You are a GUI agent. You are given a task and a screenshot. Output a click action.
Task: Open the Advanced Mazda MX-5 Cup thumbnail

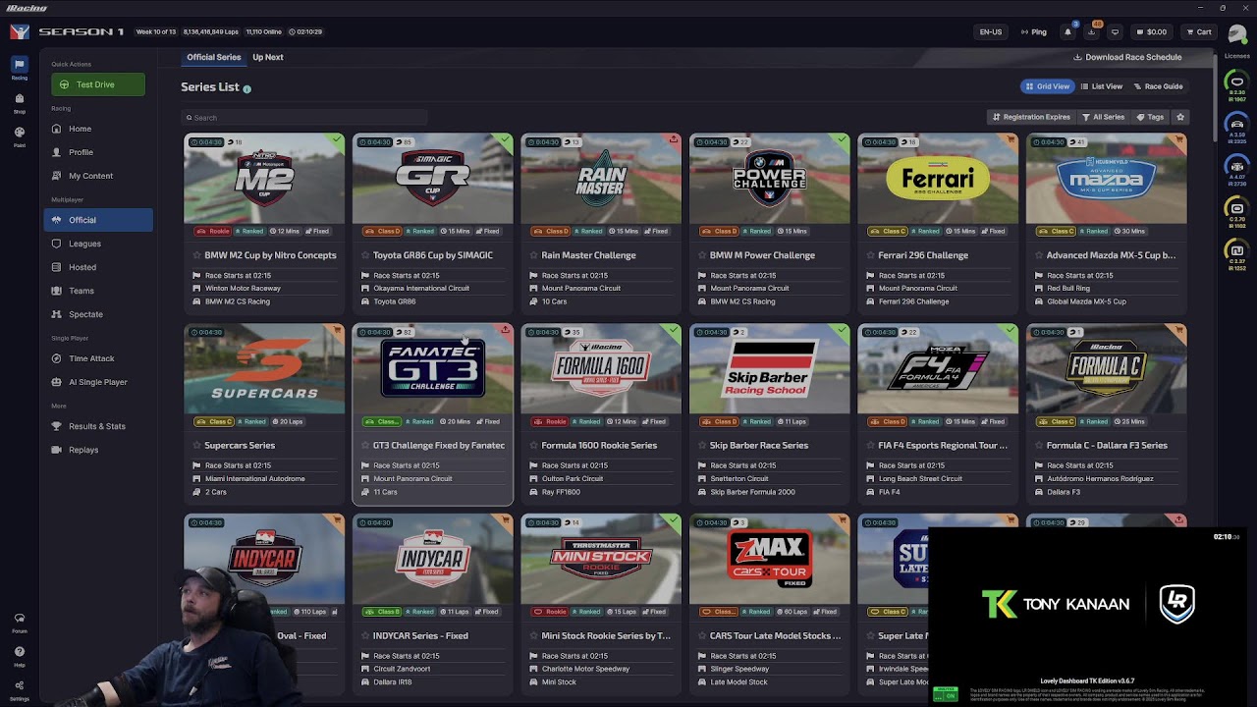pyautogui.click(x=1106, y=179)
